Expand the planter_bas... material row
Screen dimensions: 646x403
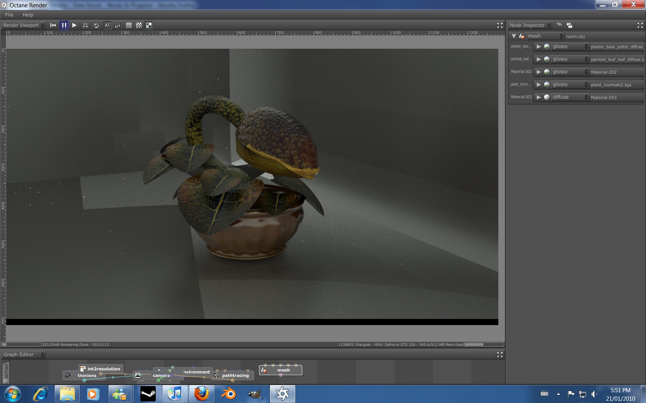pyautogui.click(x=539, y=46)
